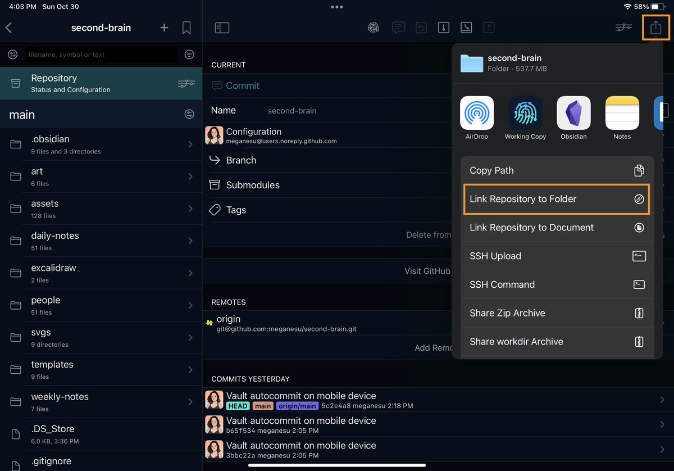Tap the push up-arrow icon in the toolbar

(x=489, y=27)
